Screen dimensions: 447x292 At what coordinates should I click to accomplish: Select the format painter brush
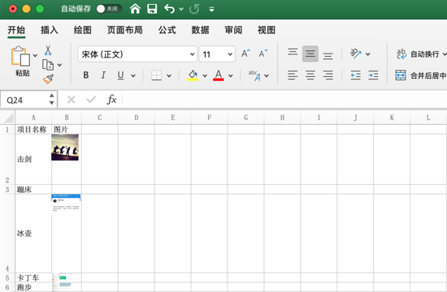click(x=48, y=79)
